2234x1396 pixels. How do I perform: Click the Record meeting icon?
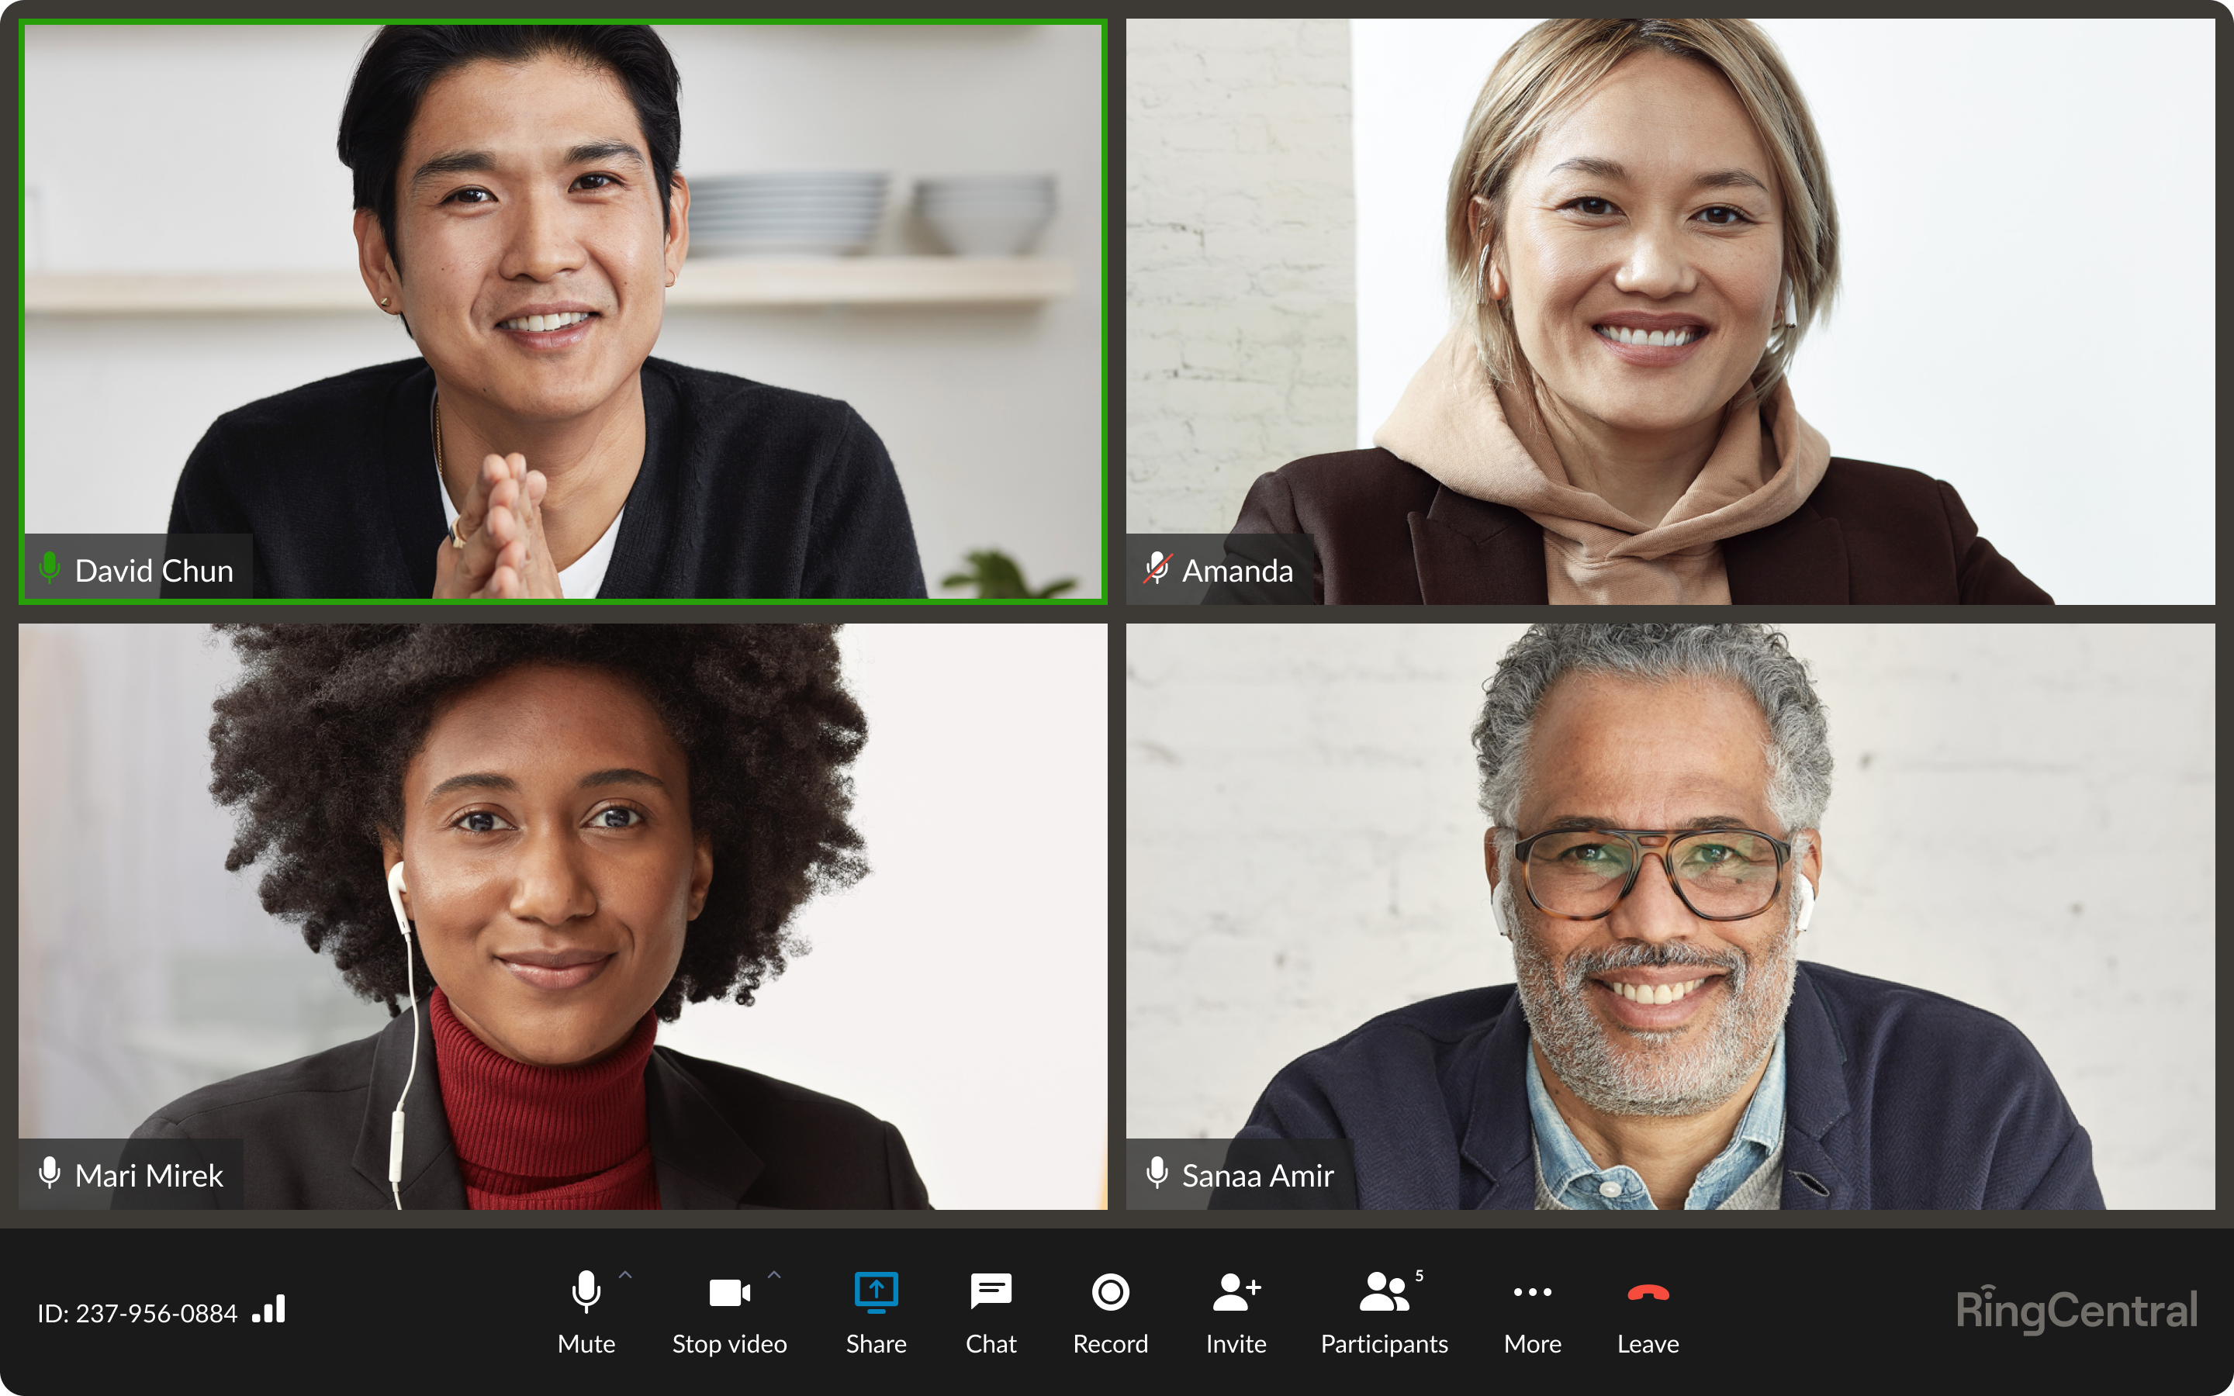tap(1110, 1294)
